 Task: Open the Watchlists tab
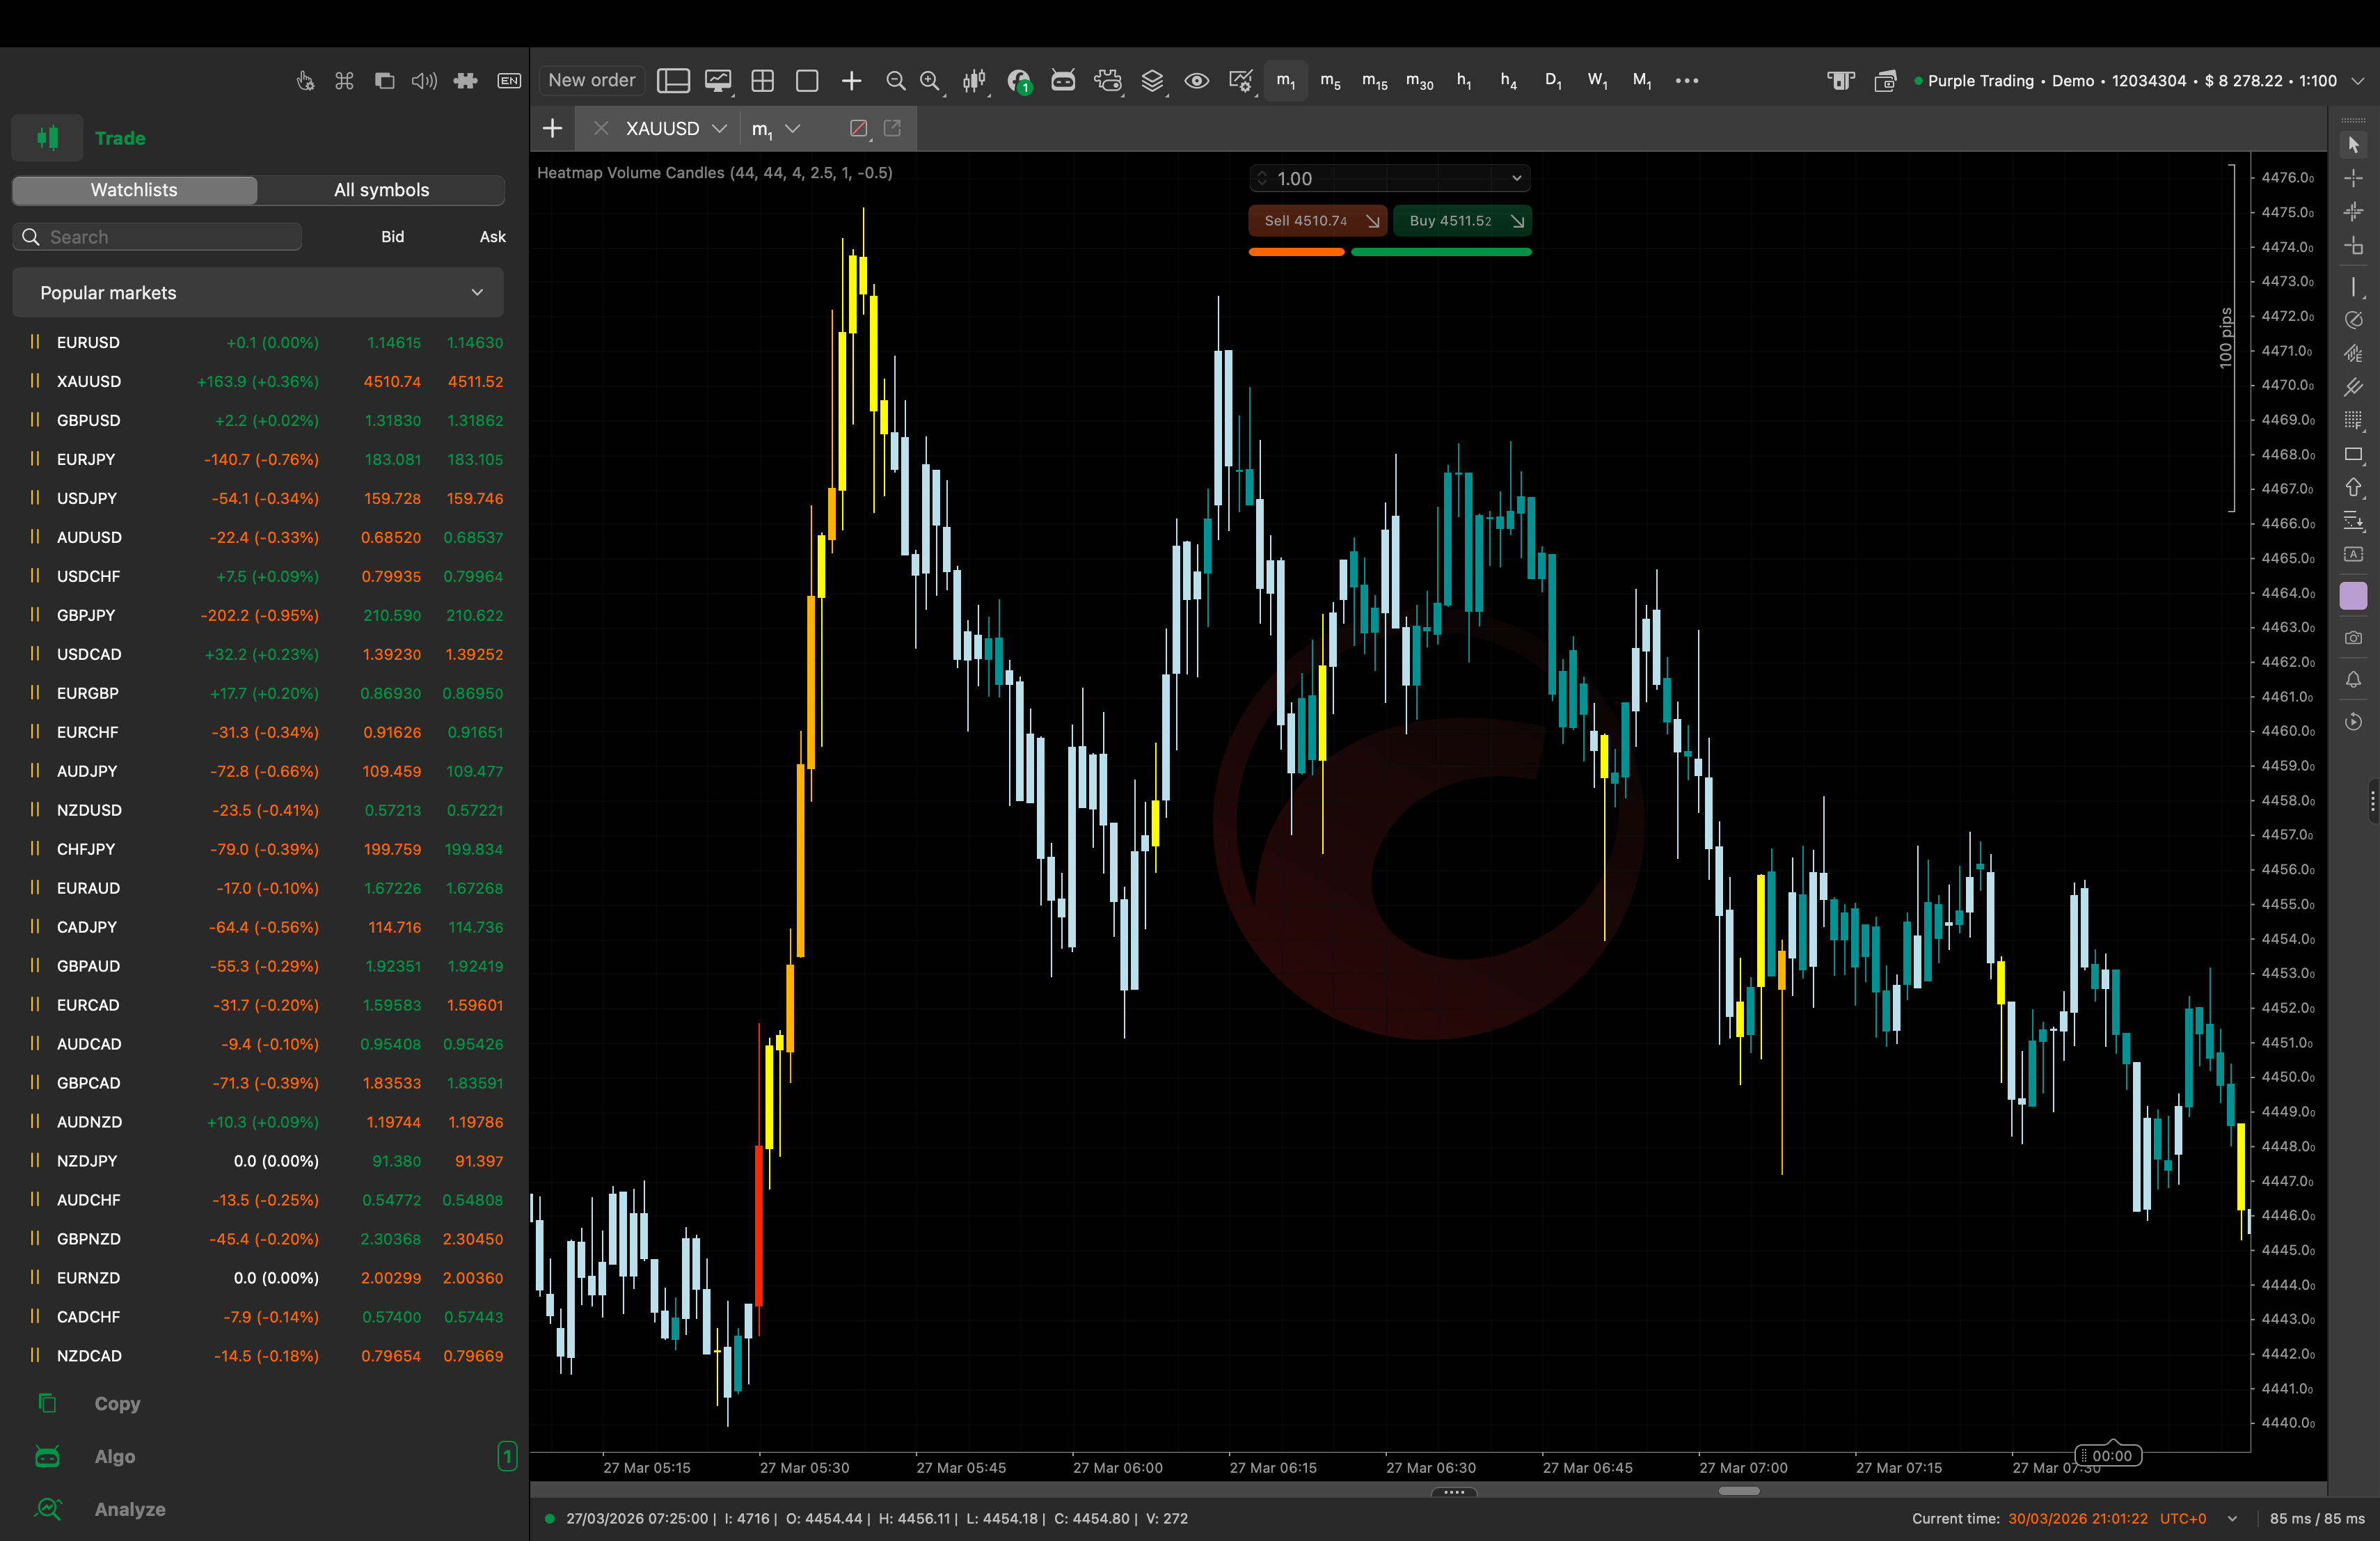pos(134,190)
